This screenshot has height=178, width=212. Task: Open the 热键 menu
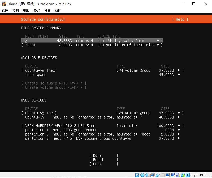(37, 10)
